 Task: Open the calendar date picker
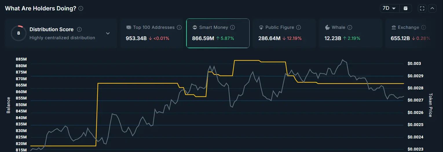406,8
